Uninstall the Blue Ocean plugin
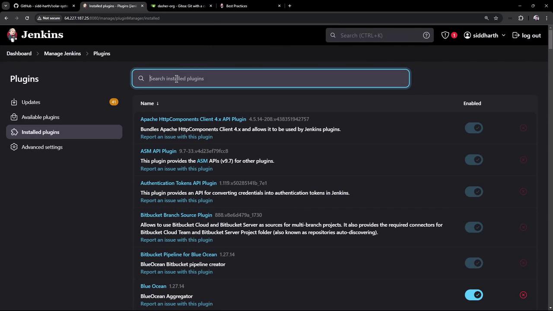 coord(523,295)
